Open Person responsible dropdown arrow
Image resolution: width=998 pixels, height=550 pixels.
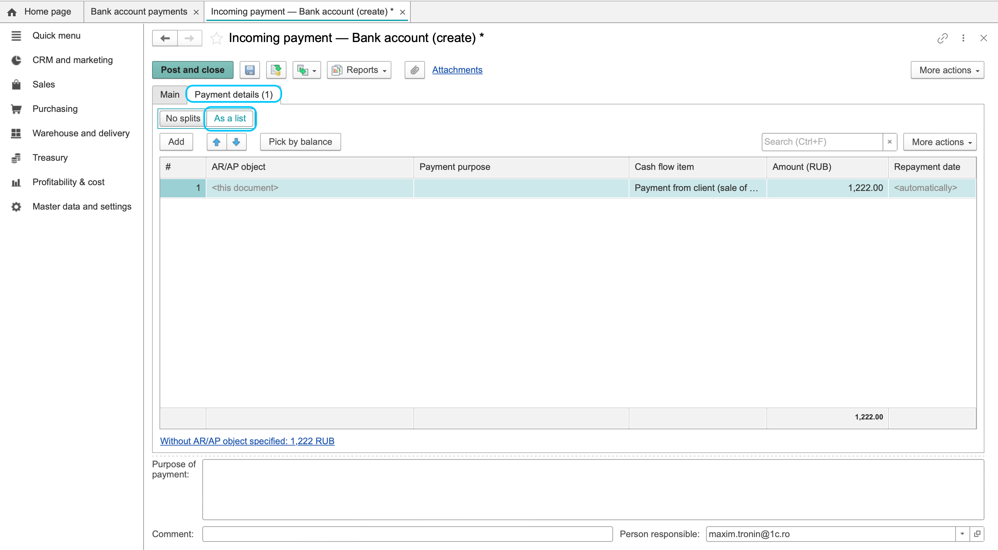point(962,534)
